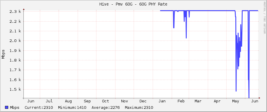Image resolution: width=267 pixels, height=112 pixels.
Task: Click the vertical 'Mbps' y-axis label
Action: [x=3, y=54]
